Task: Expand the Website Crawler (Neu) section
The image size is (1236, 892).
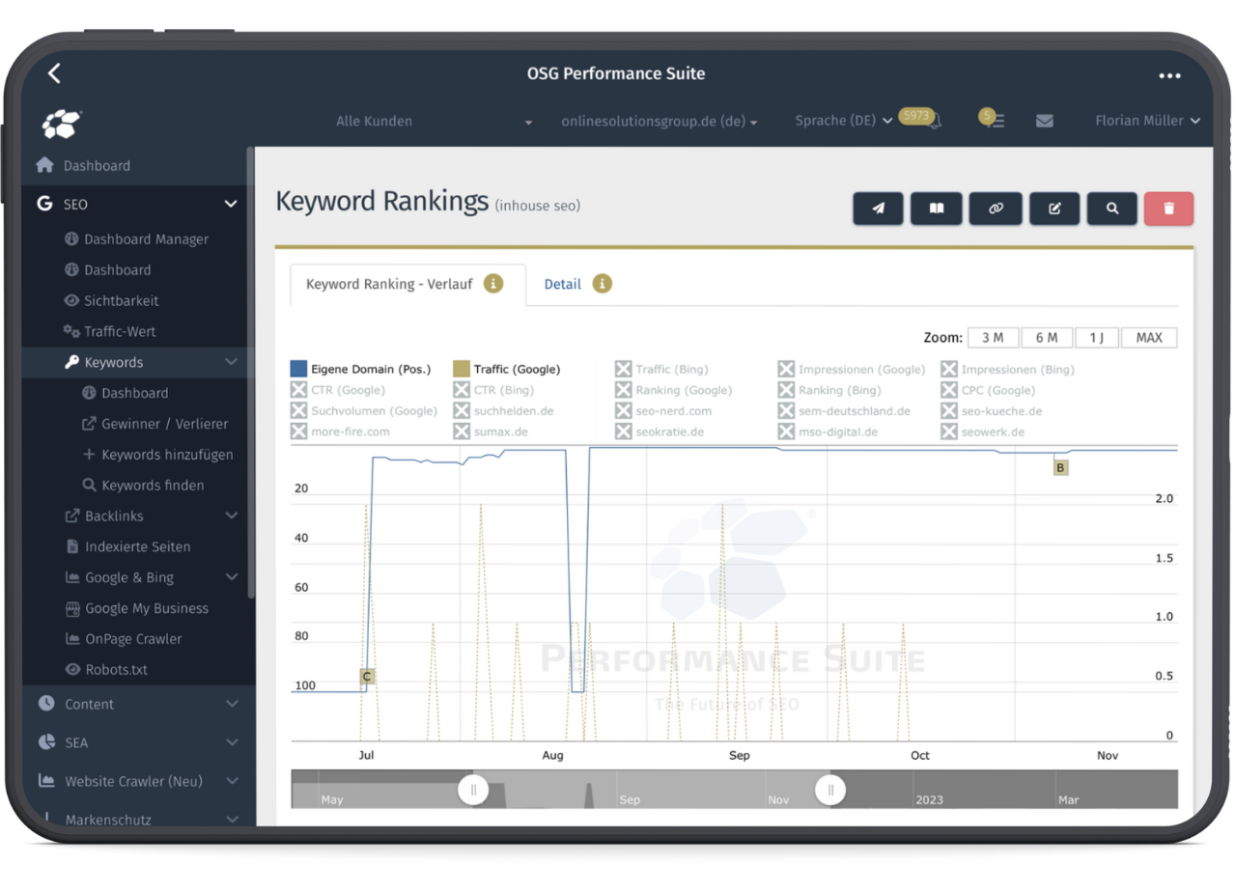Action: (x=231, y=781)
